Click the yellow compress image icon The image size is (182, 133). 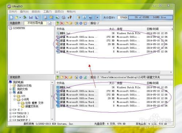[52, 17]
